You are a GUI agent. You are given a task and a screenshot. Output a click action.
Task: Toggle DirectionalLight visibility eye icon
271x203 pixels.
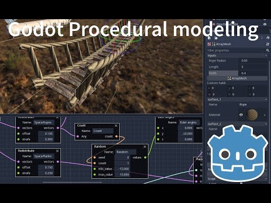[265, 24]
